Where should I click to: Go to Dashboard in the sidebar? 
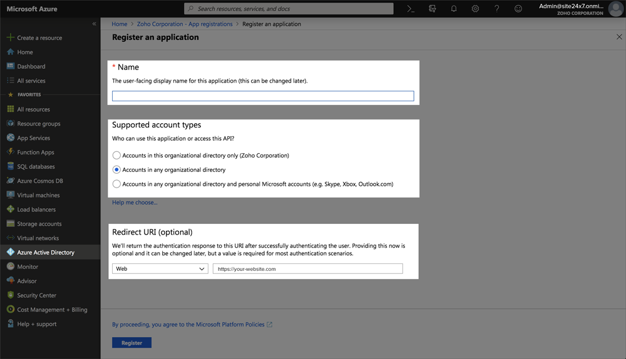click(x=31, y=67)
